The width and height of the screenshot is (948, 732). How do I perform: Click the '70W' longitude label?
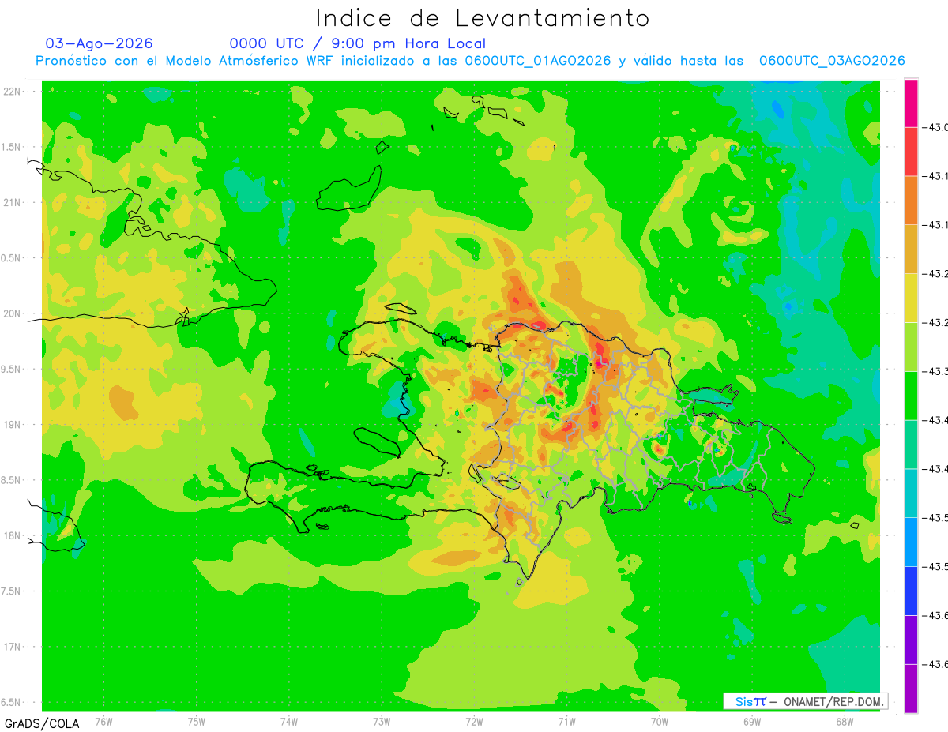pos(660,721)
